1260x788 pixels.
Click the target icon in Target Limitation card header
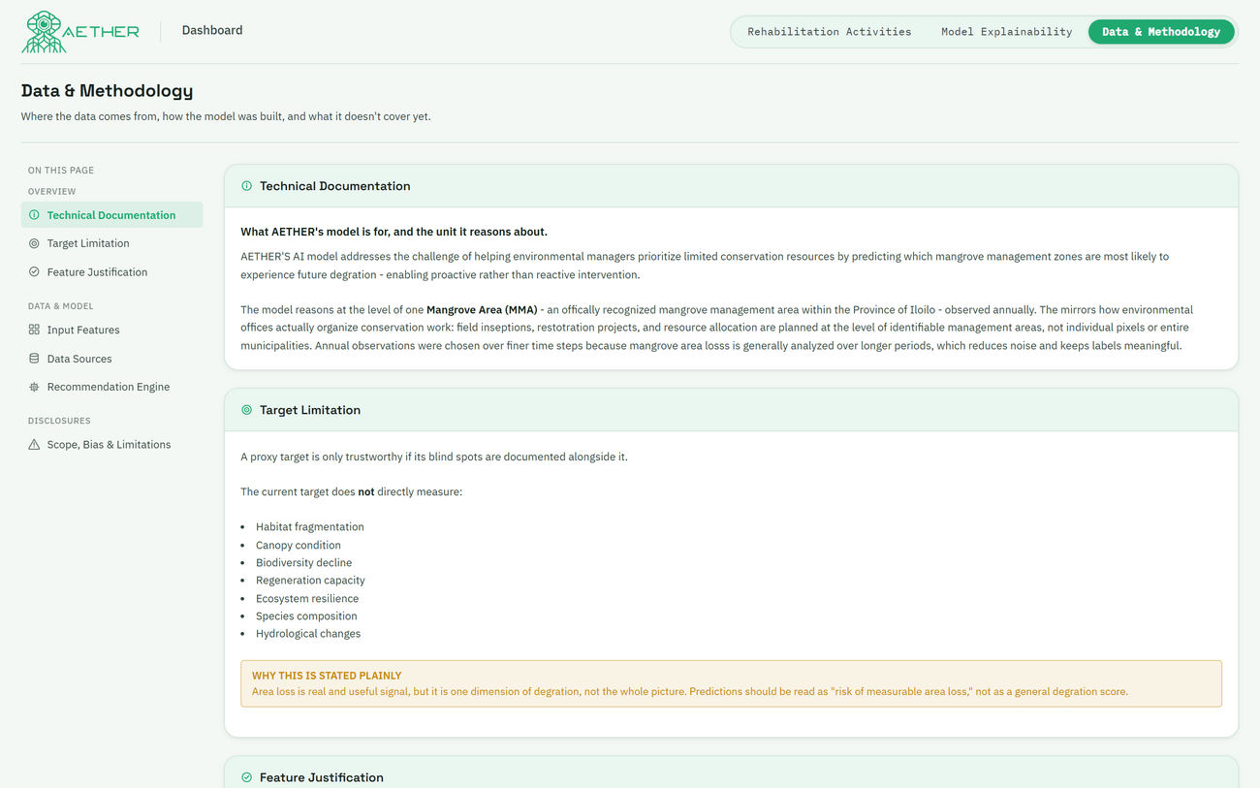pos(246,410)
